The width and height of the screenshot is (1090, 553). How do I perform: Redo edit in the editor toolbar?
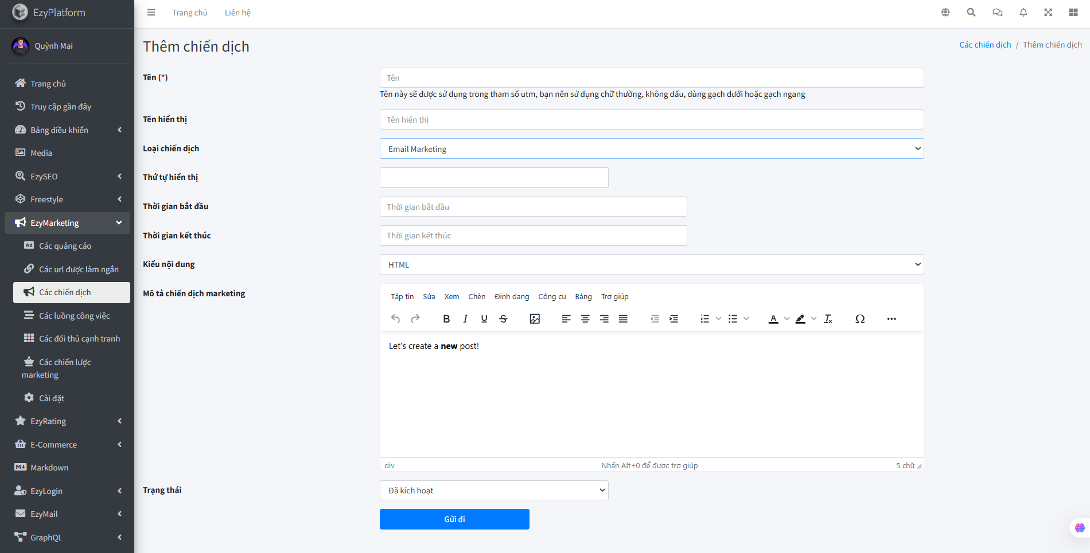[415, 319]
